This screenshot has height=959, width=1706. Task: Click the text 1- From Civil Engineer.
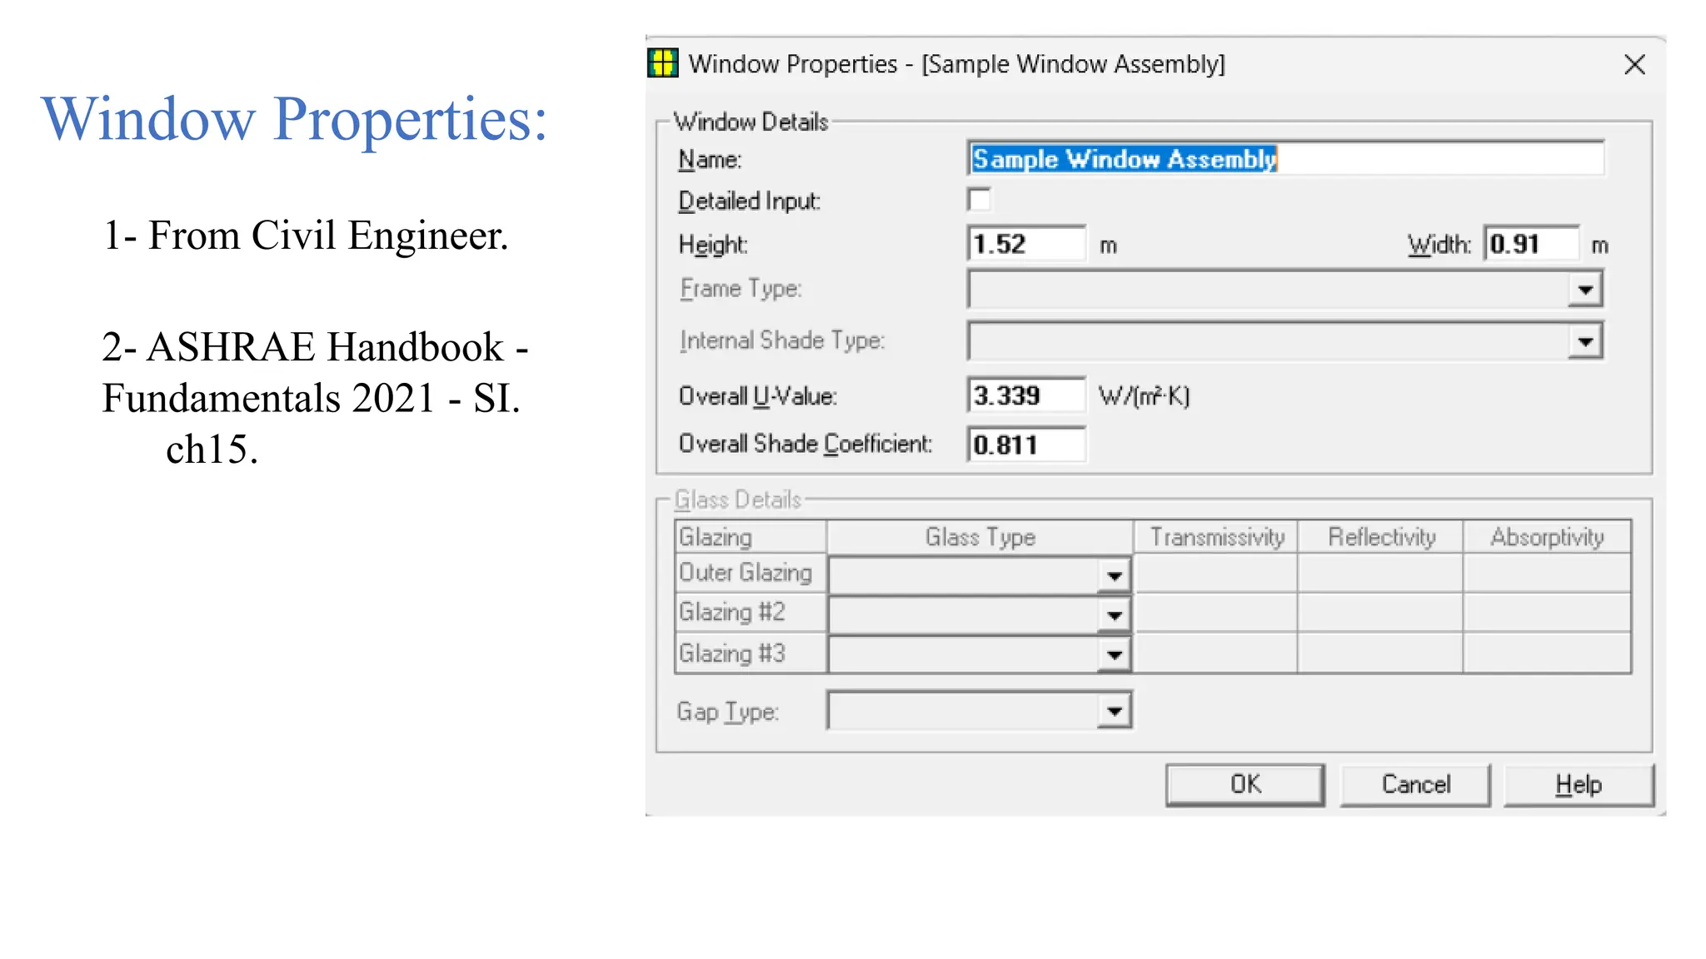[x=305, y=236]
